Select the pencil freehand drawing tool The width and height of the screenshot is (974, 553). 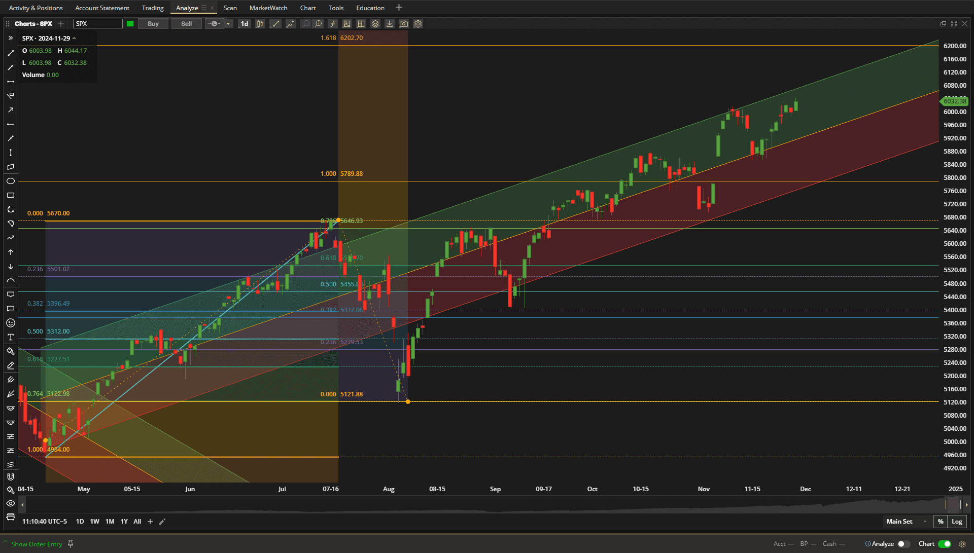point(10,365)
